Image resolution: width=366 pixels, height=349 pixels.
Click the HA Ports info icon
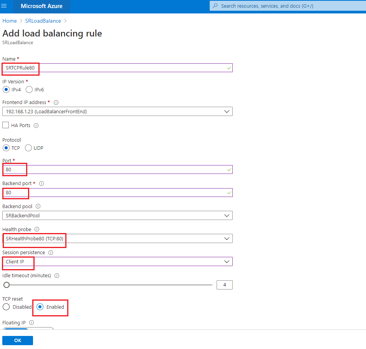tap(36, 125)
